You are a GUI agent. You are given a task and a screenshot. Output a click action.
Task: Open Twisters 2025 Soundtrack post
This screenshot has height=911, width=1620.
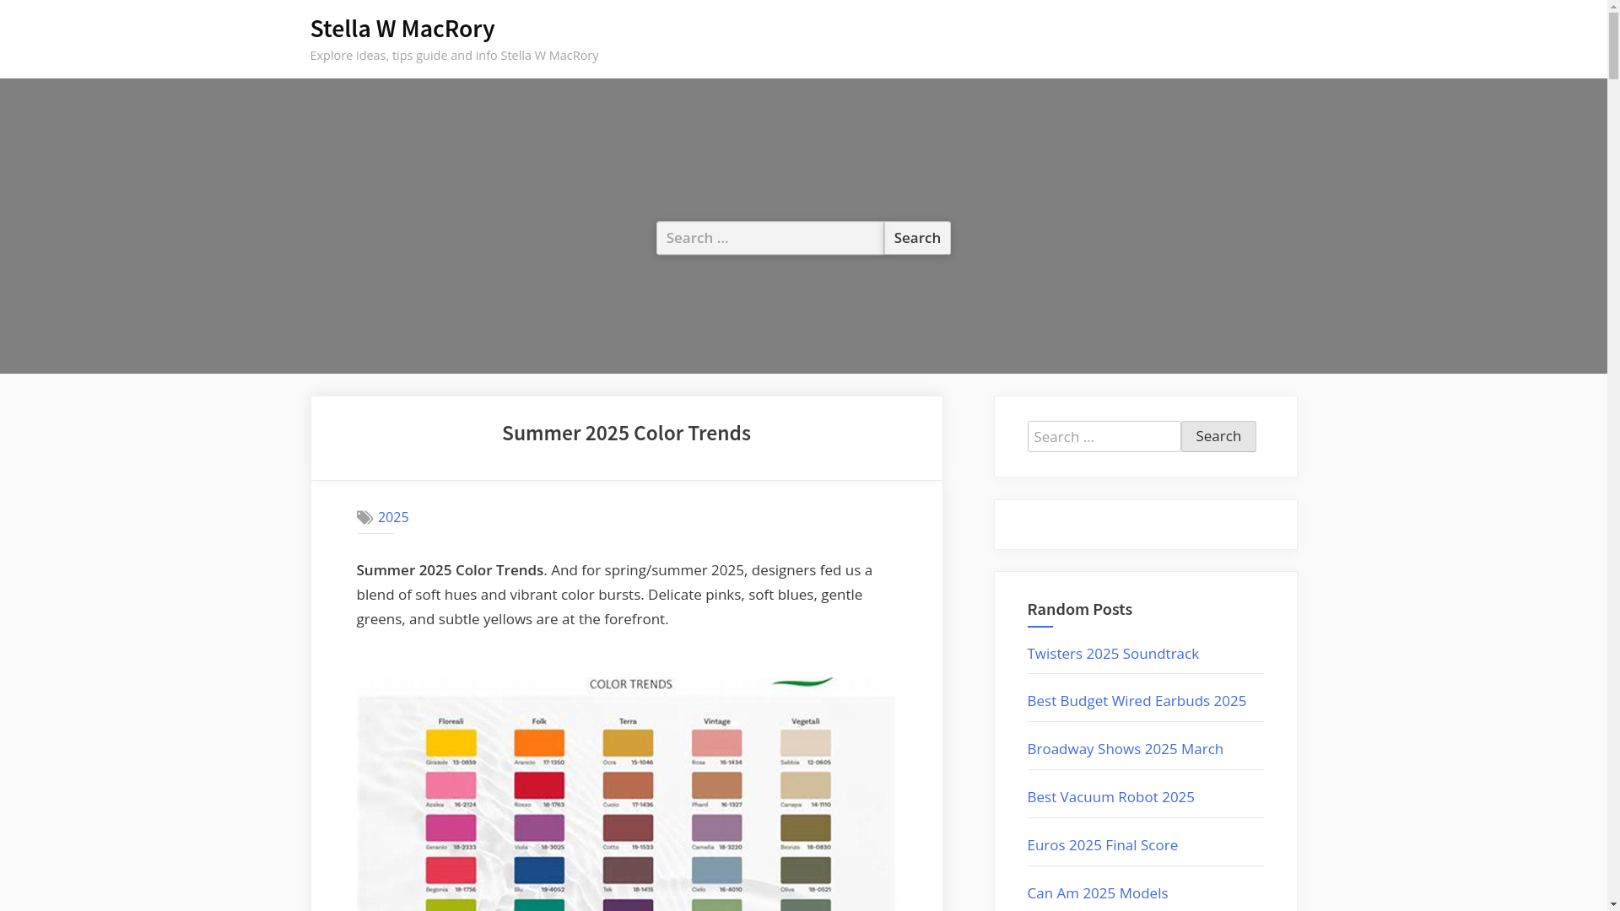(1113, 653)
